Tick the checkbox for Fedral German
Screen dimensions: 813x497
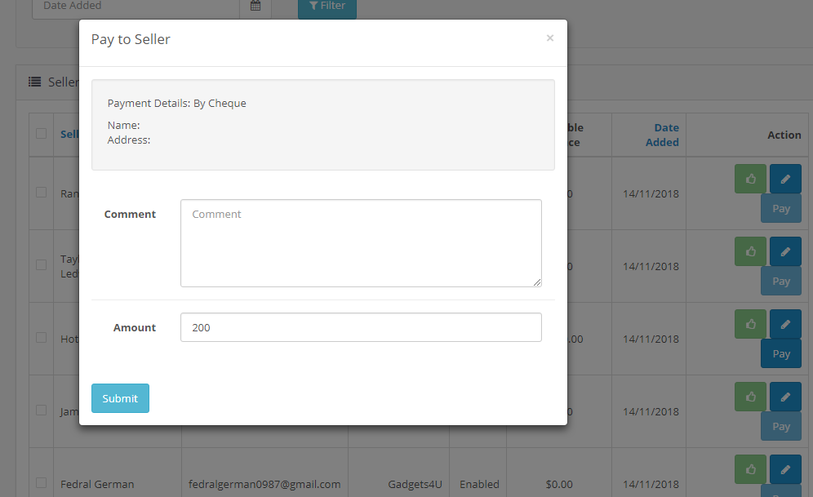tap(42, 482)
